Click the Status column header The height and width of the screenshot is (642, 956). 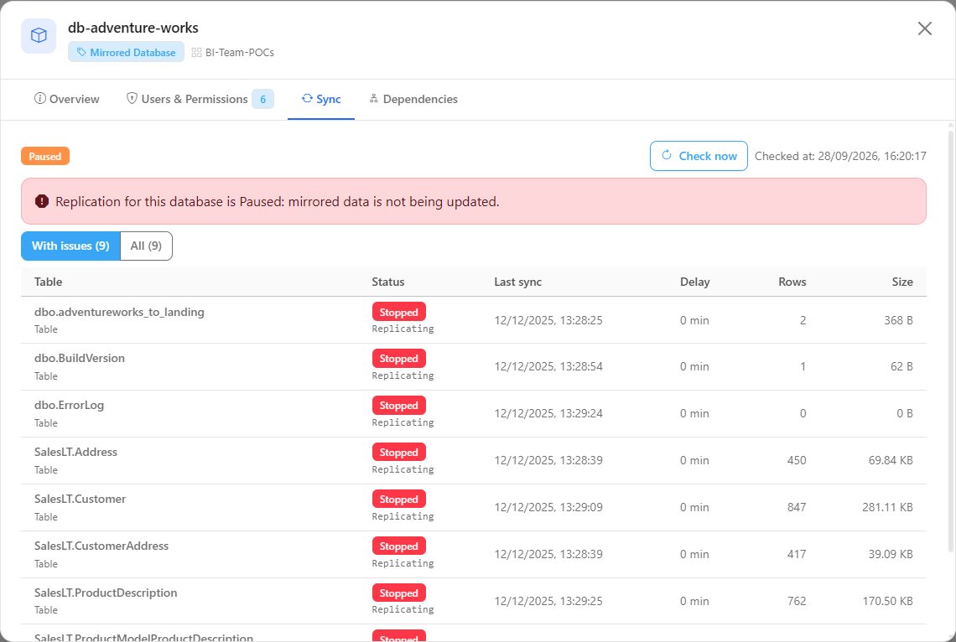point(388,282)
